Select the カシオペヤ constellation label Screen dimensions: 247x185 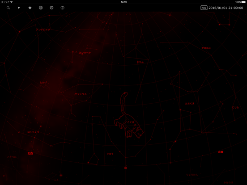85,53
